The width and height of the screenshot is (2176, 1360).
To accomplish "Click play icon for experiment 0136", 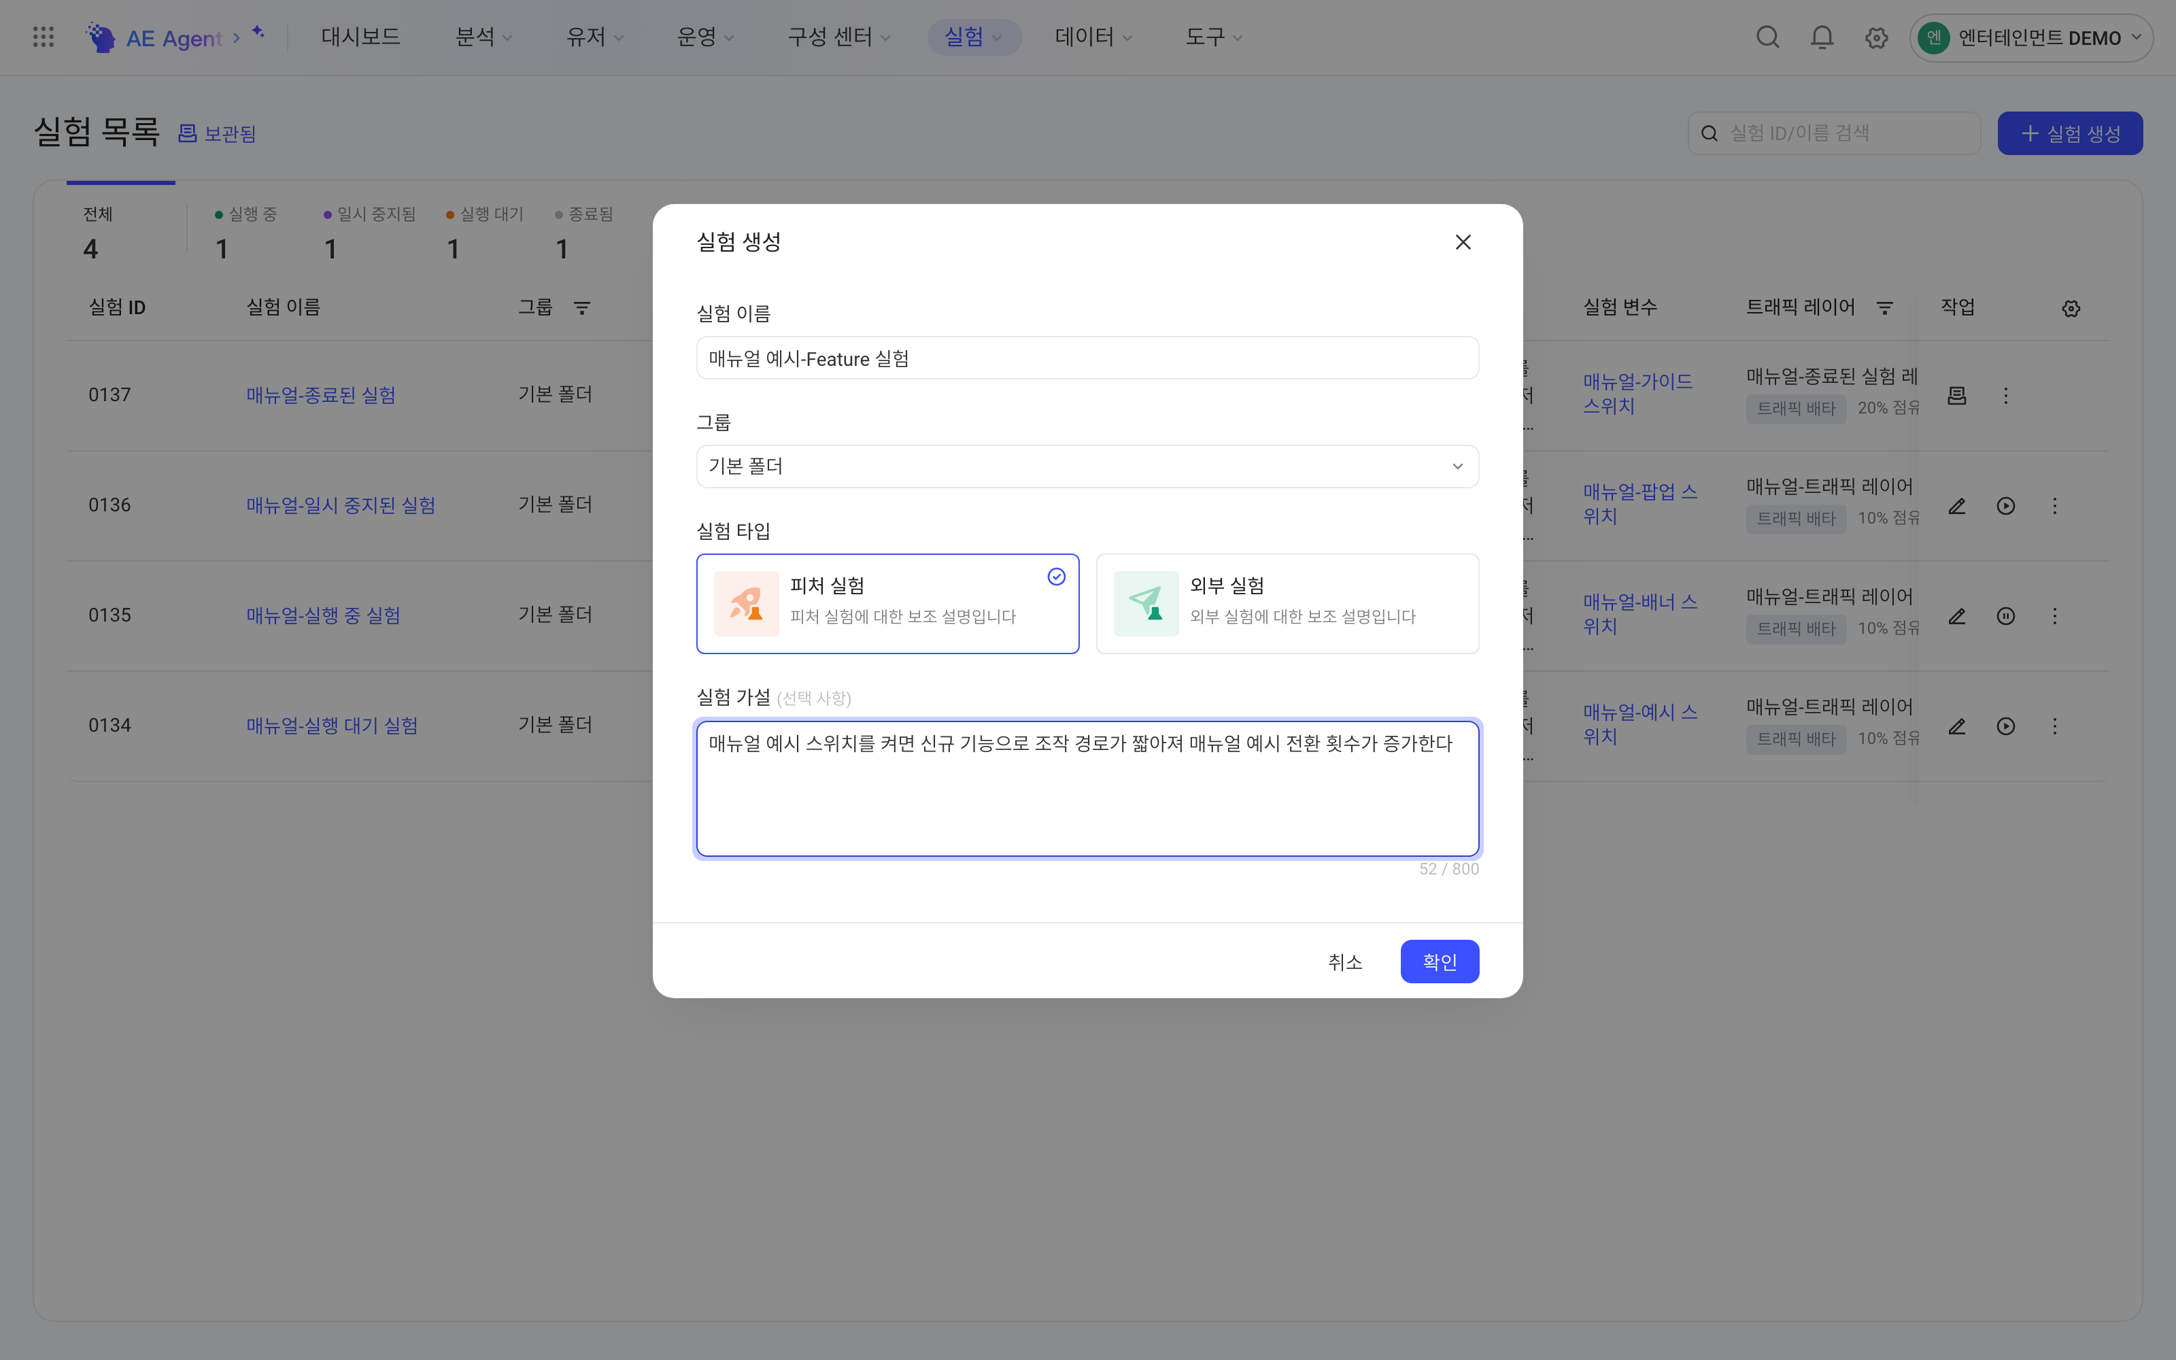I will (2005, 505).
